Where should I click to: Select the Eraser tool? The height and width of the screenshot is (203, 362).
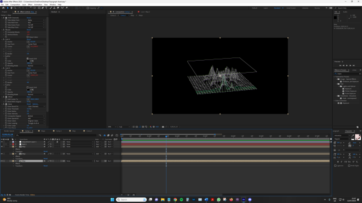click(x=58, y=8)
